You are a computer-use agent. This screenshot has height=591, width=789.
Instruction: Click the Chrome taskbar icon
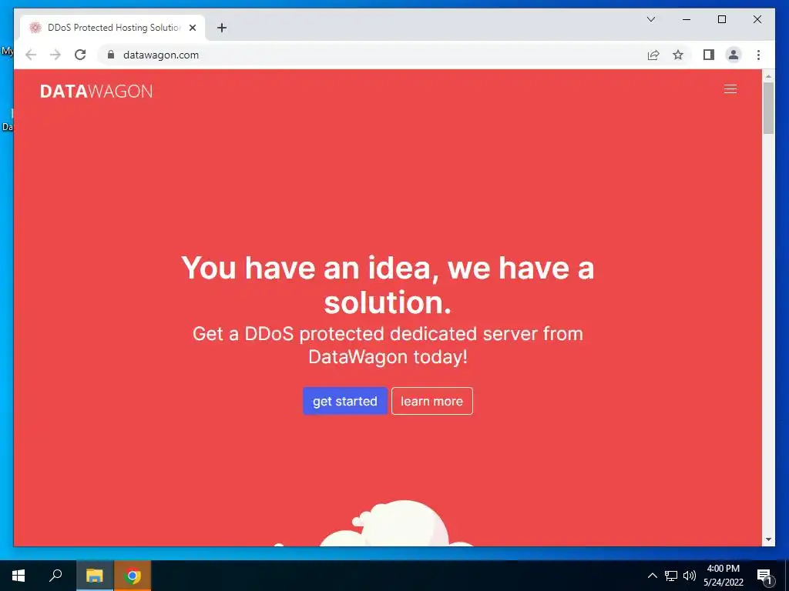point(133,576)
